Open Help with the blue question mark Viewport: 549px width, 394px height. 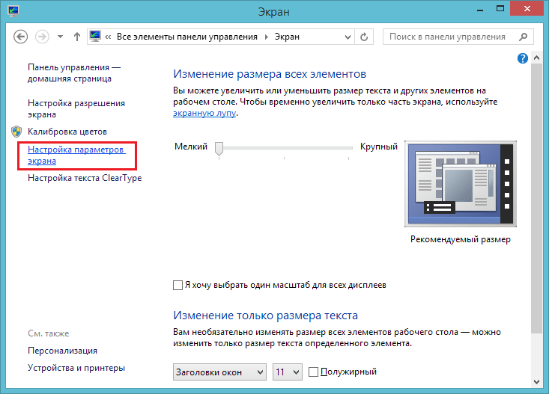pyautogui.click(x=522, y=58)
